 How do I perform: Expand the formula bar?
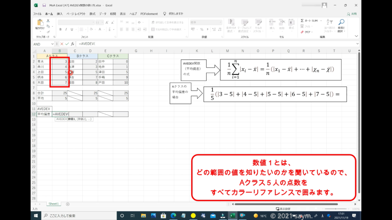pos(357,44)
